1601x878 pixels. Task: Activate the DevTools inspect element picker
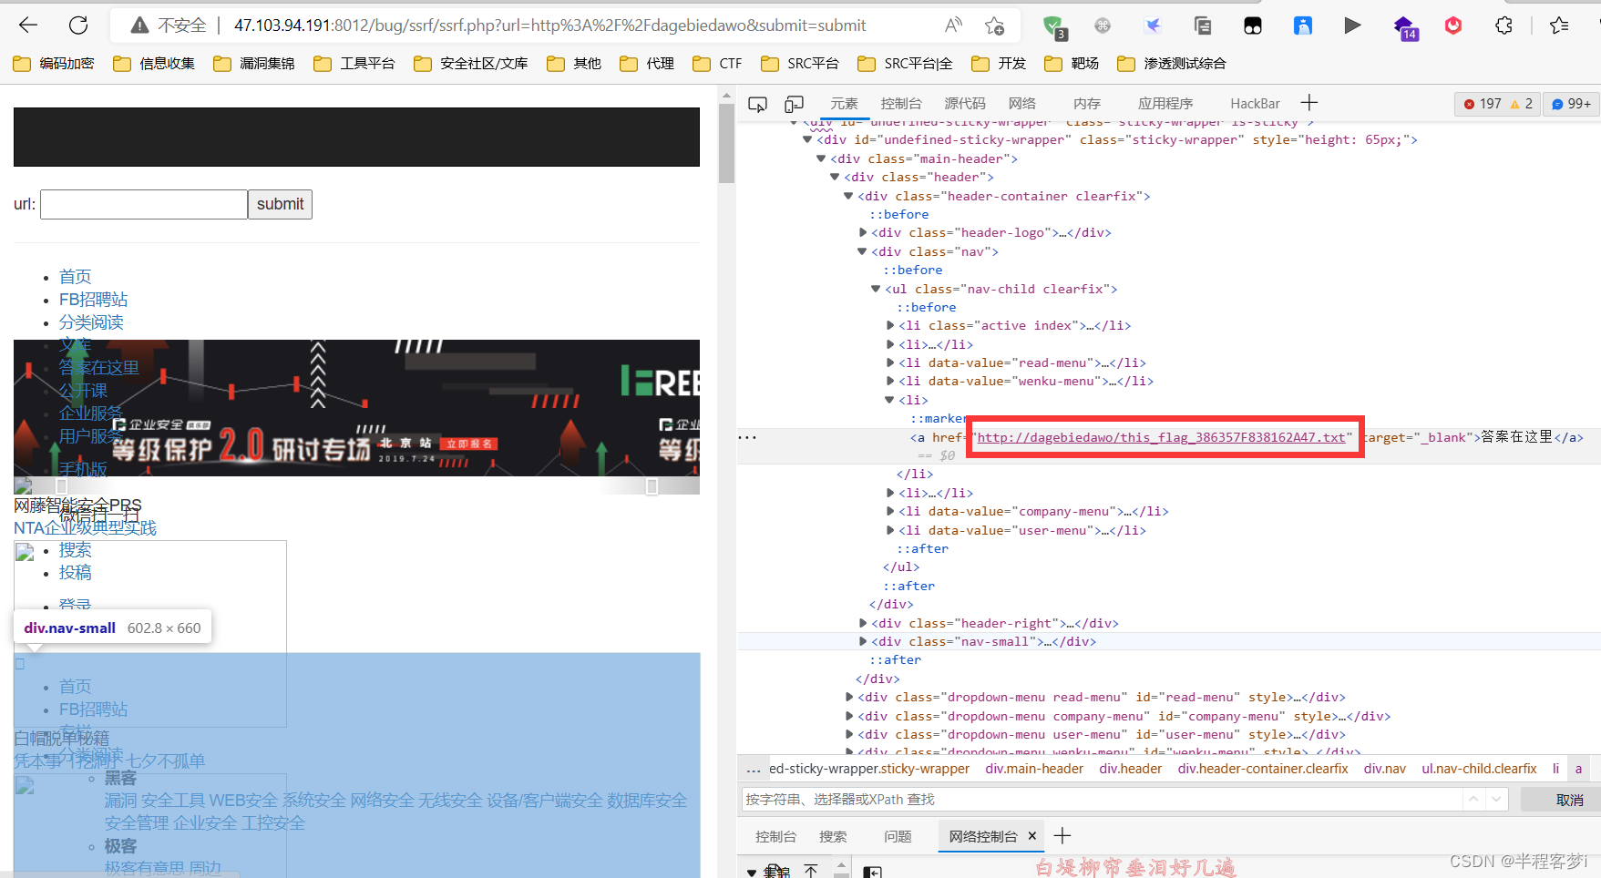757,104
